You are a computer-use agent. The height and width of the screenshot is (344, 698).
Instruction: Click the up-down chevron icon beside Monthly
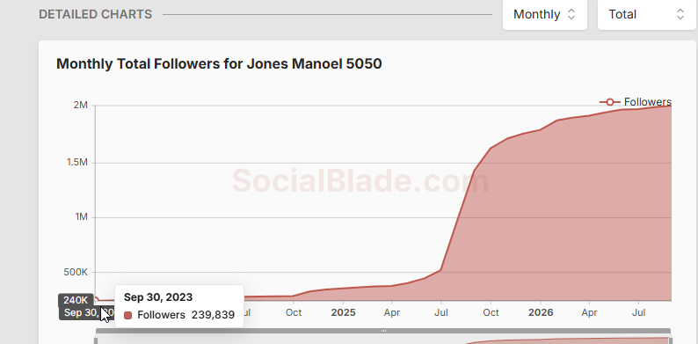click(571, 14)
